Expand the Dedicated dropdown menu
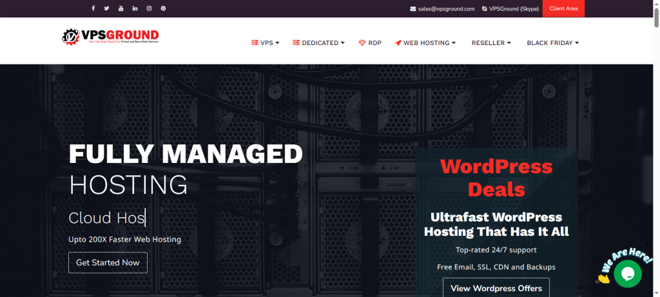This screenshot has height=297, width=660. (x=318, y=43)
